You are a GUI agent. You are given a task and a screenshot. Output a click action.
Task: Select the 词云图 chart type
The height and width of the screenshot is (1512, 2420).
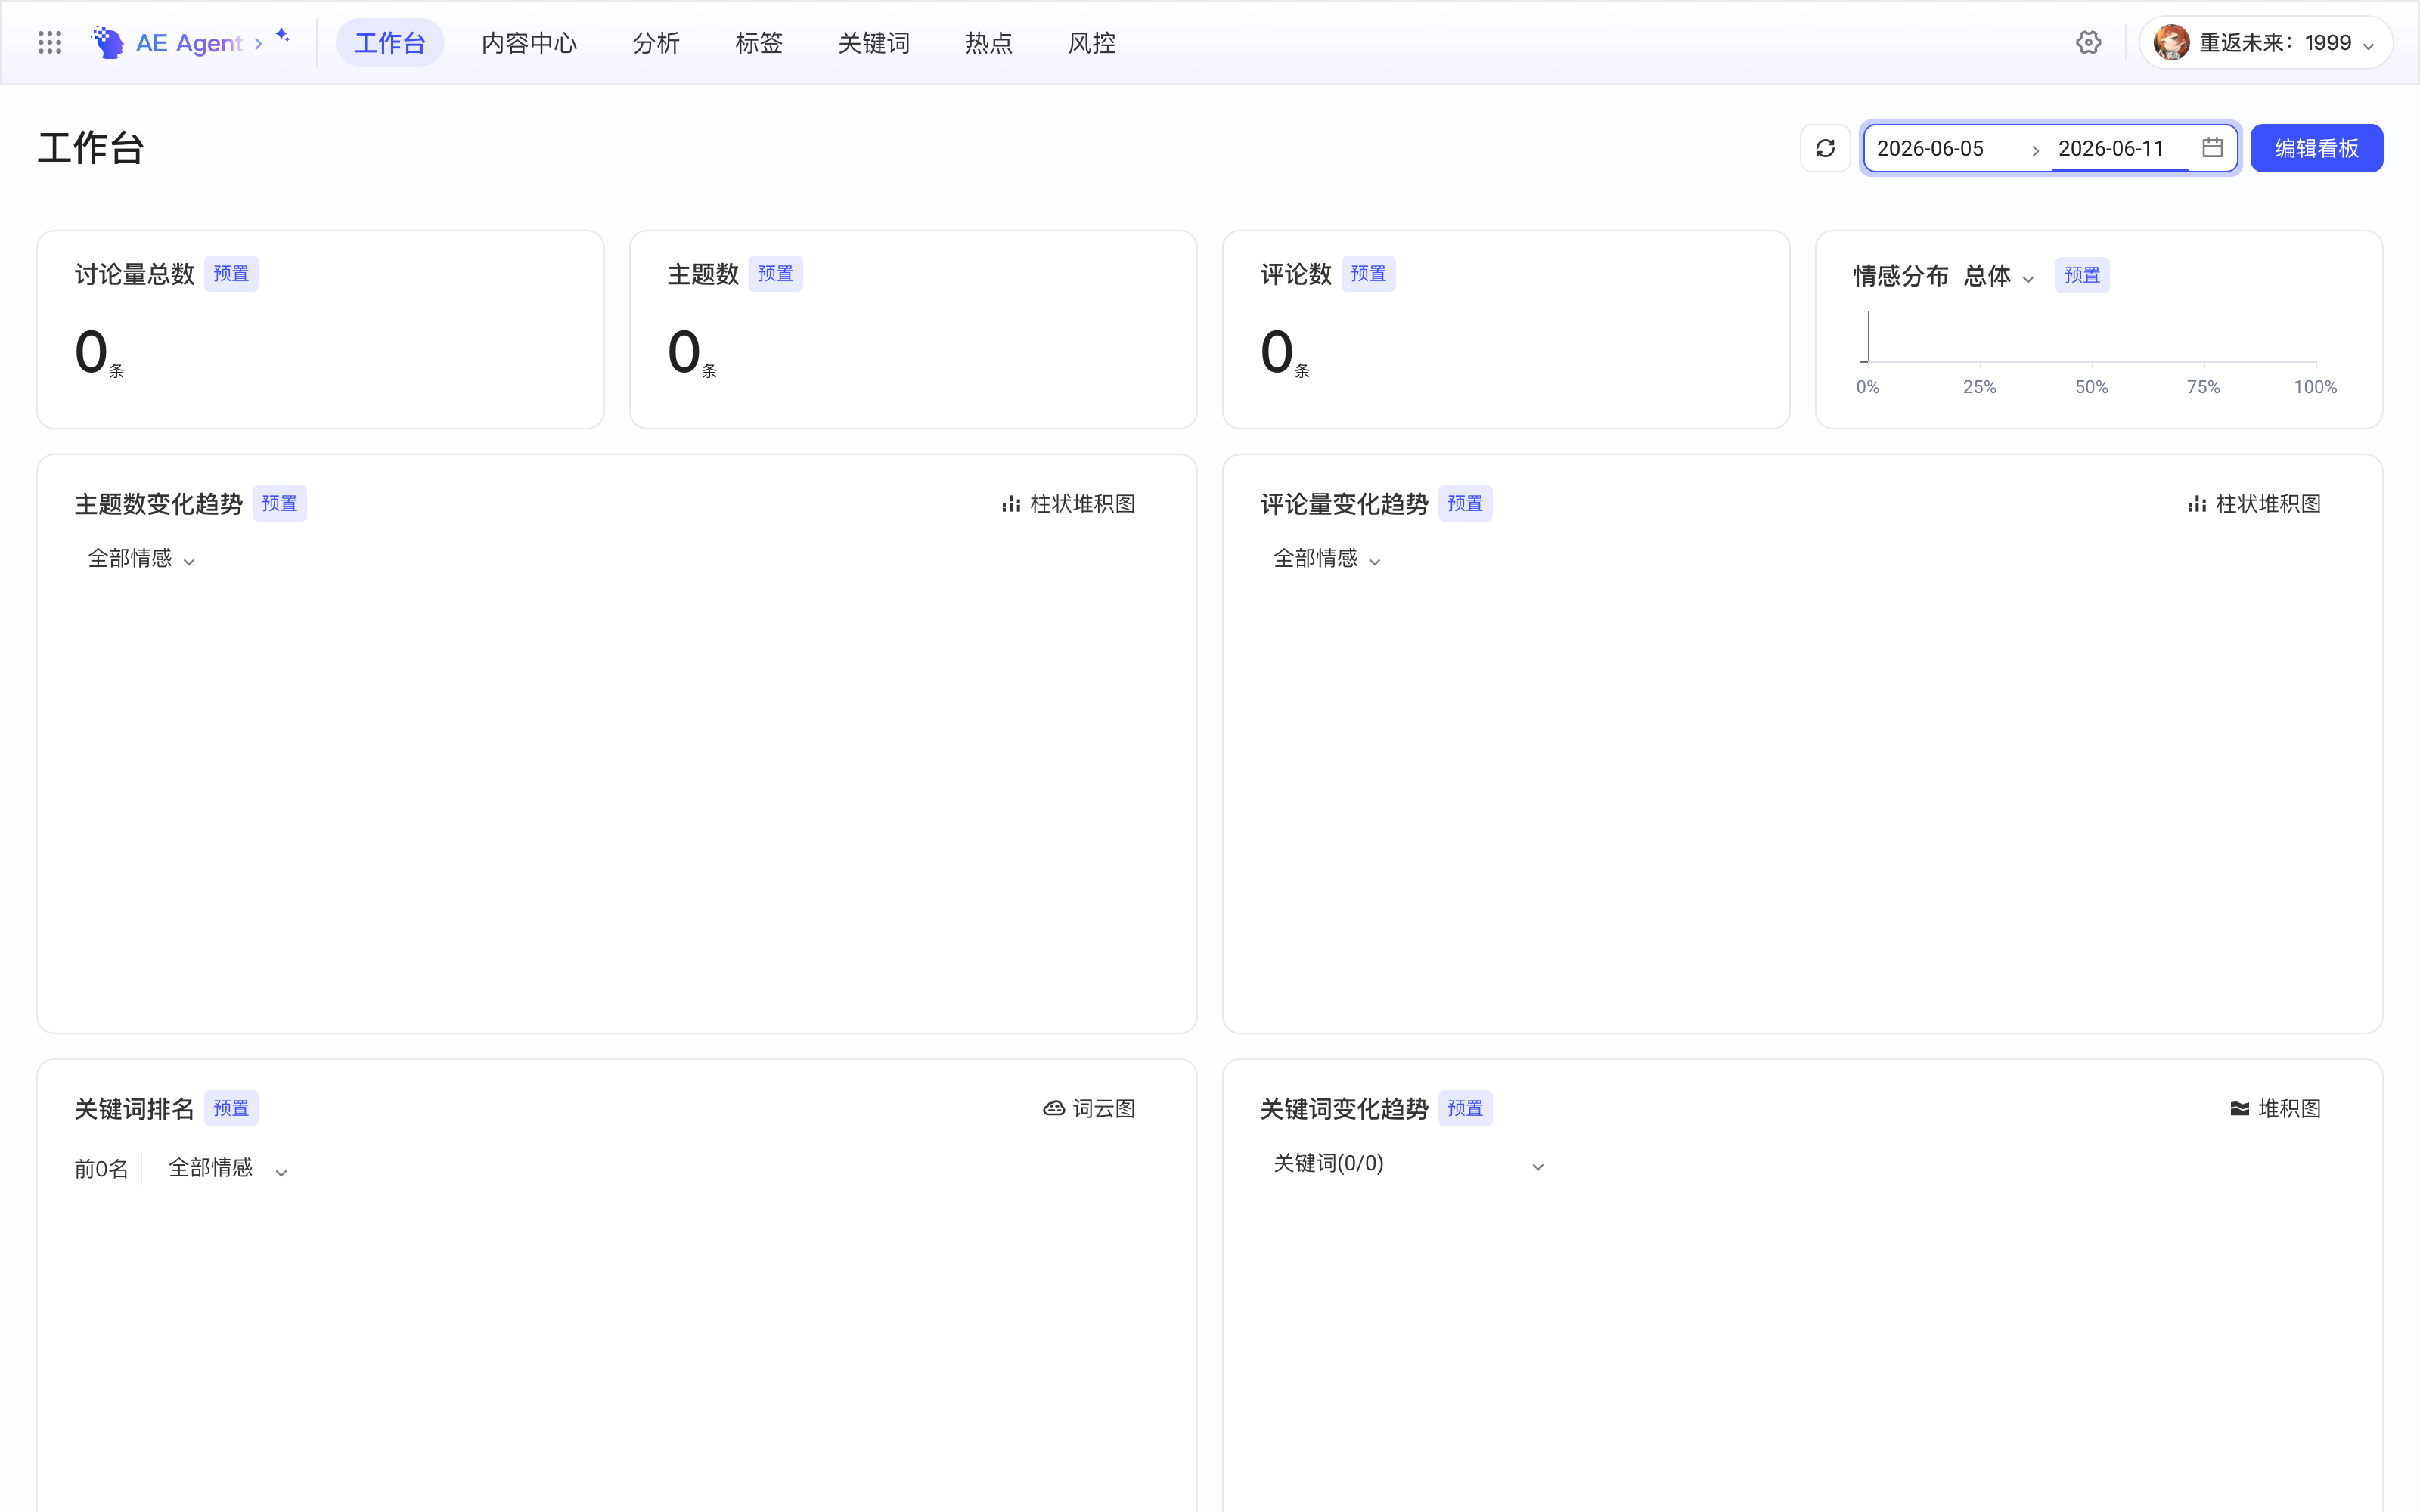coord(1089,1108)
